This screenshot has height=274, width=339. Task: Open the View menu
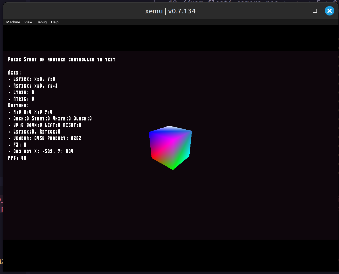coord(28,22)
